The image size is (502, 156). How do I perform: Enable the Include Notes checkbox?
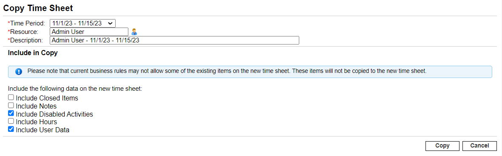(x=11, y=105)
